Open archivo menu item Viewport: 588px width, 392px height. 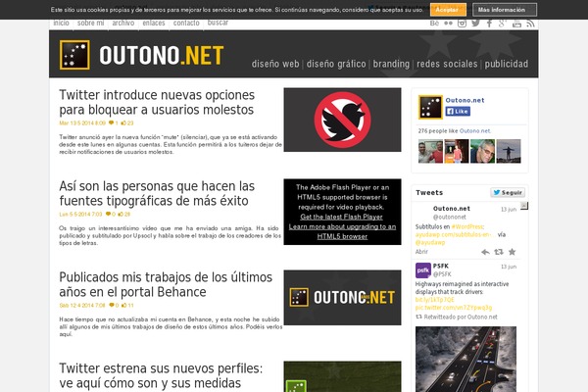point(123,23)
